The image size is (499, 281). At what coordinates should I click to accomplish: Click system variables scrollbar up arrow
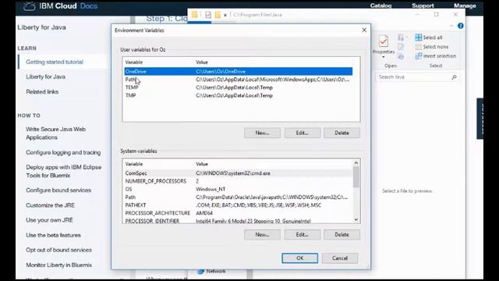click(x=356, y=163)
